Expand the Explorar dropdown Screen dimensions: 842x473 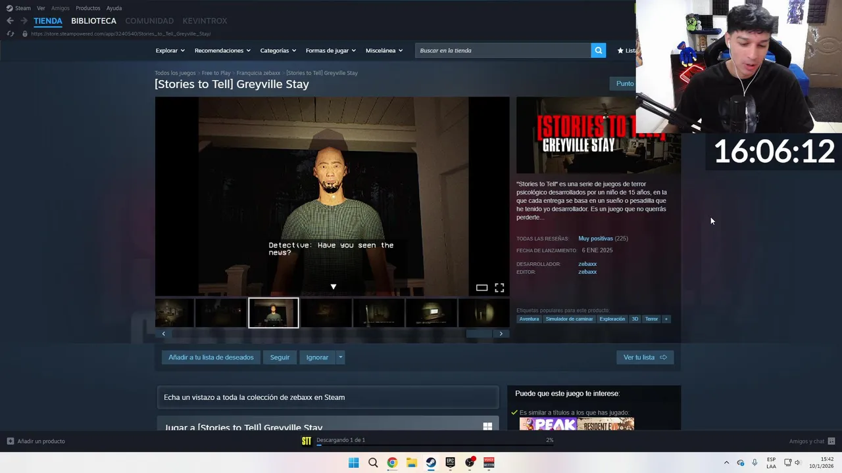click(x=170, y=51)
